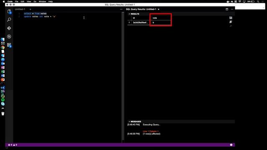Click the Apple menu
Image resolution: width=267 pixels, height=150 pixels.
tap(4, 2)
